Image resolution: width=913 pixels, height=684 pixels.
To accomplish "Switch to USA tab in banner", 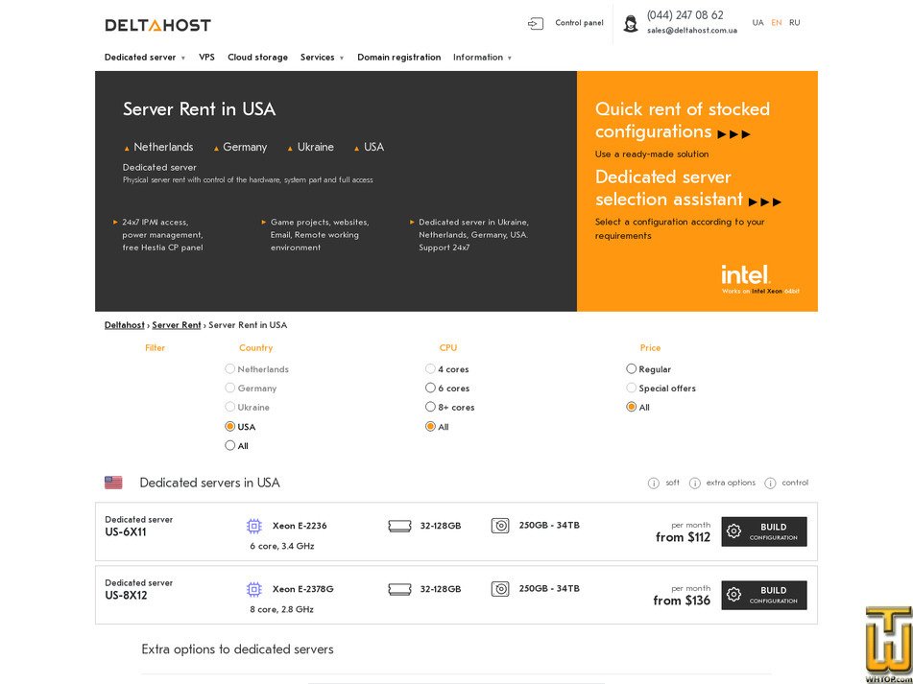I will (x=370, y=147).
